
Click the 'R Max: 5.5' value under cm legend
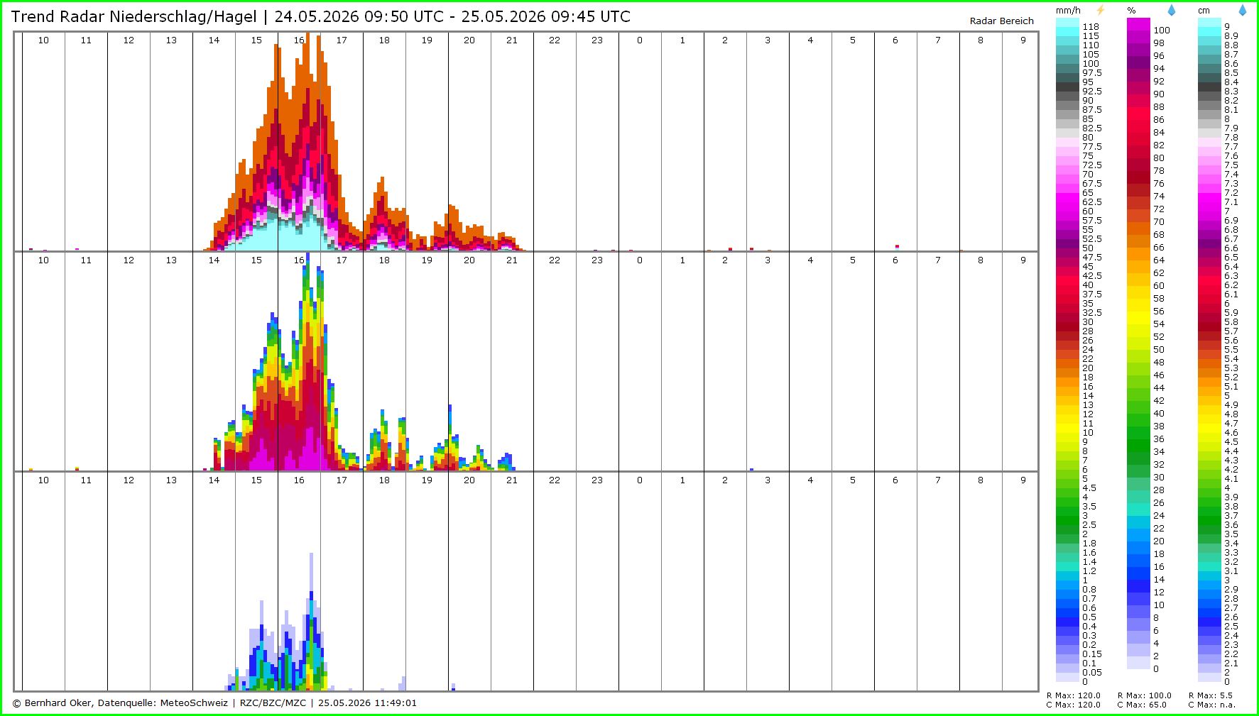click(1211, 695)
